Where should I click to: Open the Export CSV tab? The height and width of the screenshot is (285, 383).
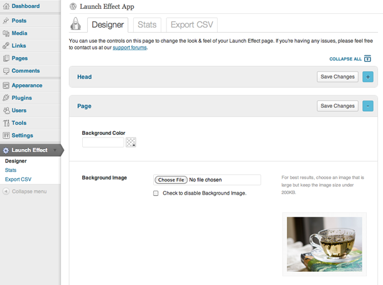click(x=191, y=24)
